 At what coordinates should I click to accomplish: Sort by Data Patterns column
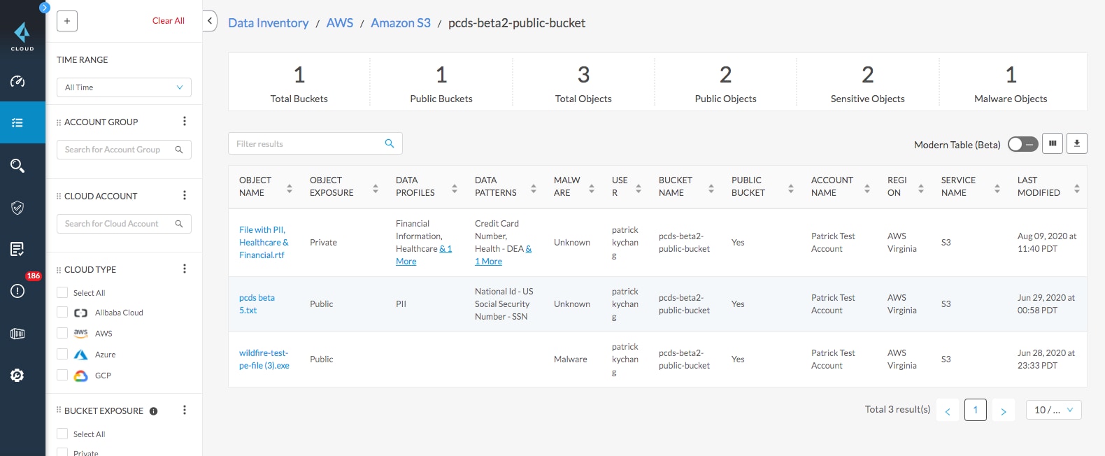click(x=534, y=189)
